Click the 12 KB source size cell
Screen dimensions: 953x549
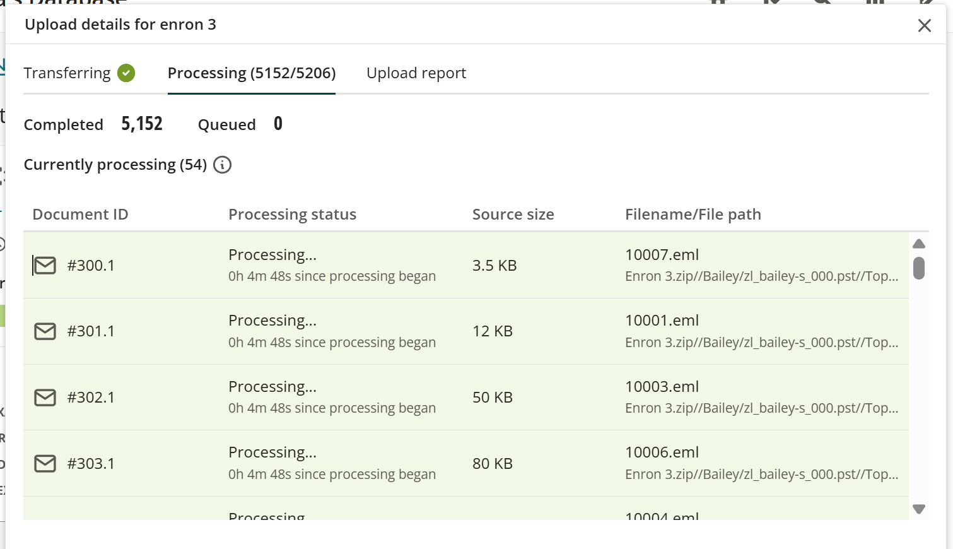point(493,331)
